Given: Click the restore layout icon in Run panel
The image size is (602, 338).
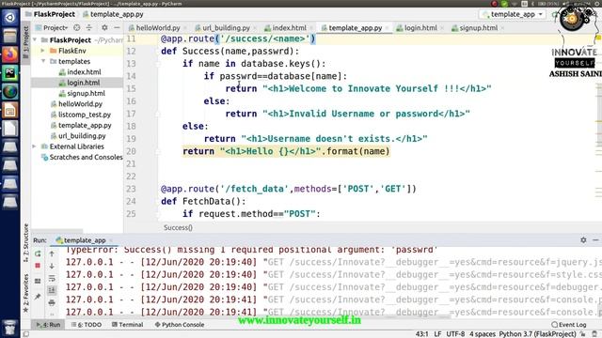Looking at the screenshot, I should [38, 281].
